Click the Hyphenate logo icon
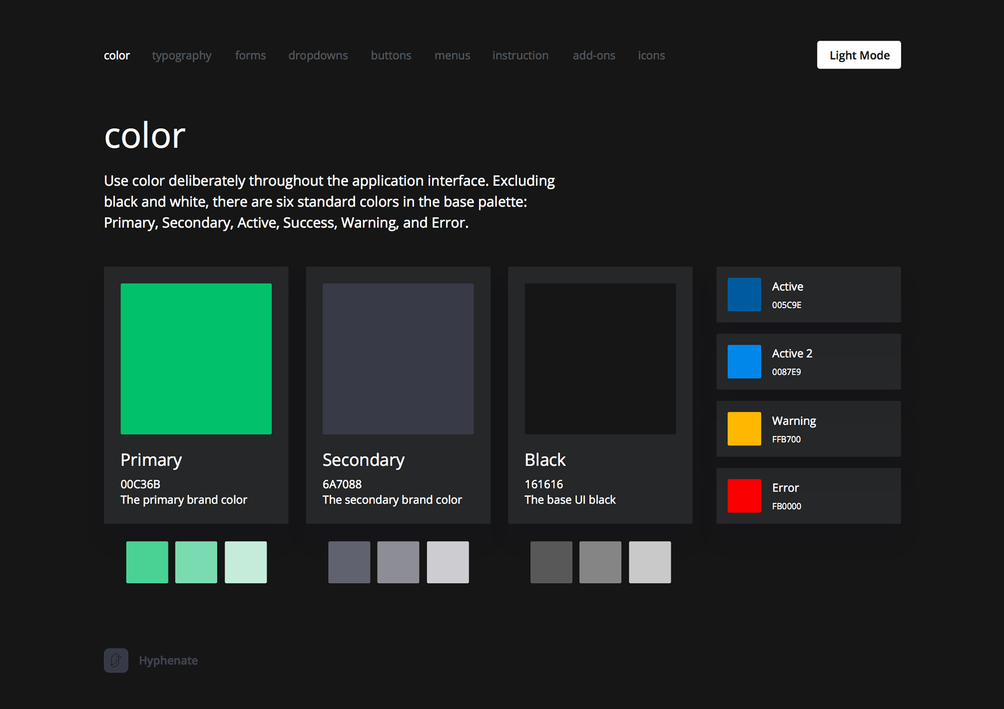The image size is (1004, 709). tap(116, 660)
